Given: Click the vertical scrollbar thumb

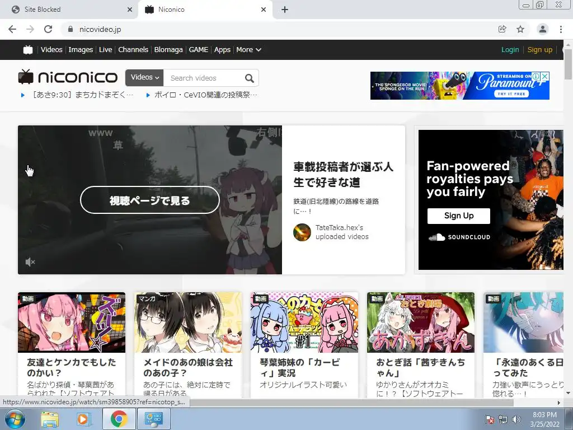Looking at the screenshot, I should (x=568, y=64).
